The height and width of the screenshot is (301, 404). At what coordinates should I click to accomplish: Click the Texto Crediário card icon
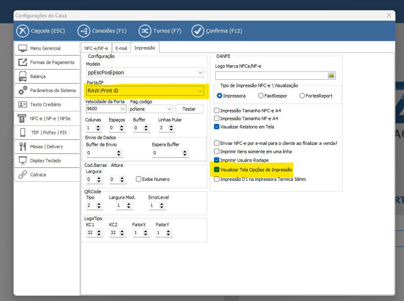pos(23,104)
